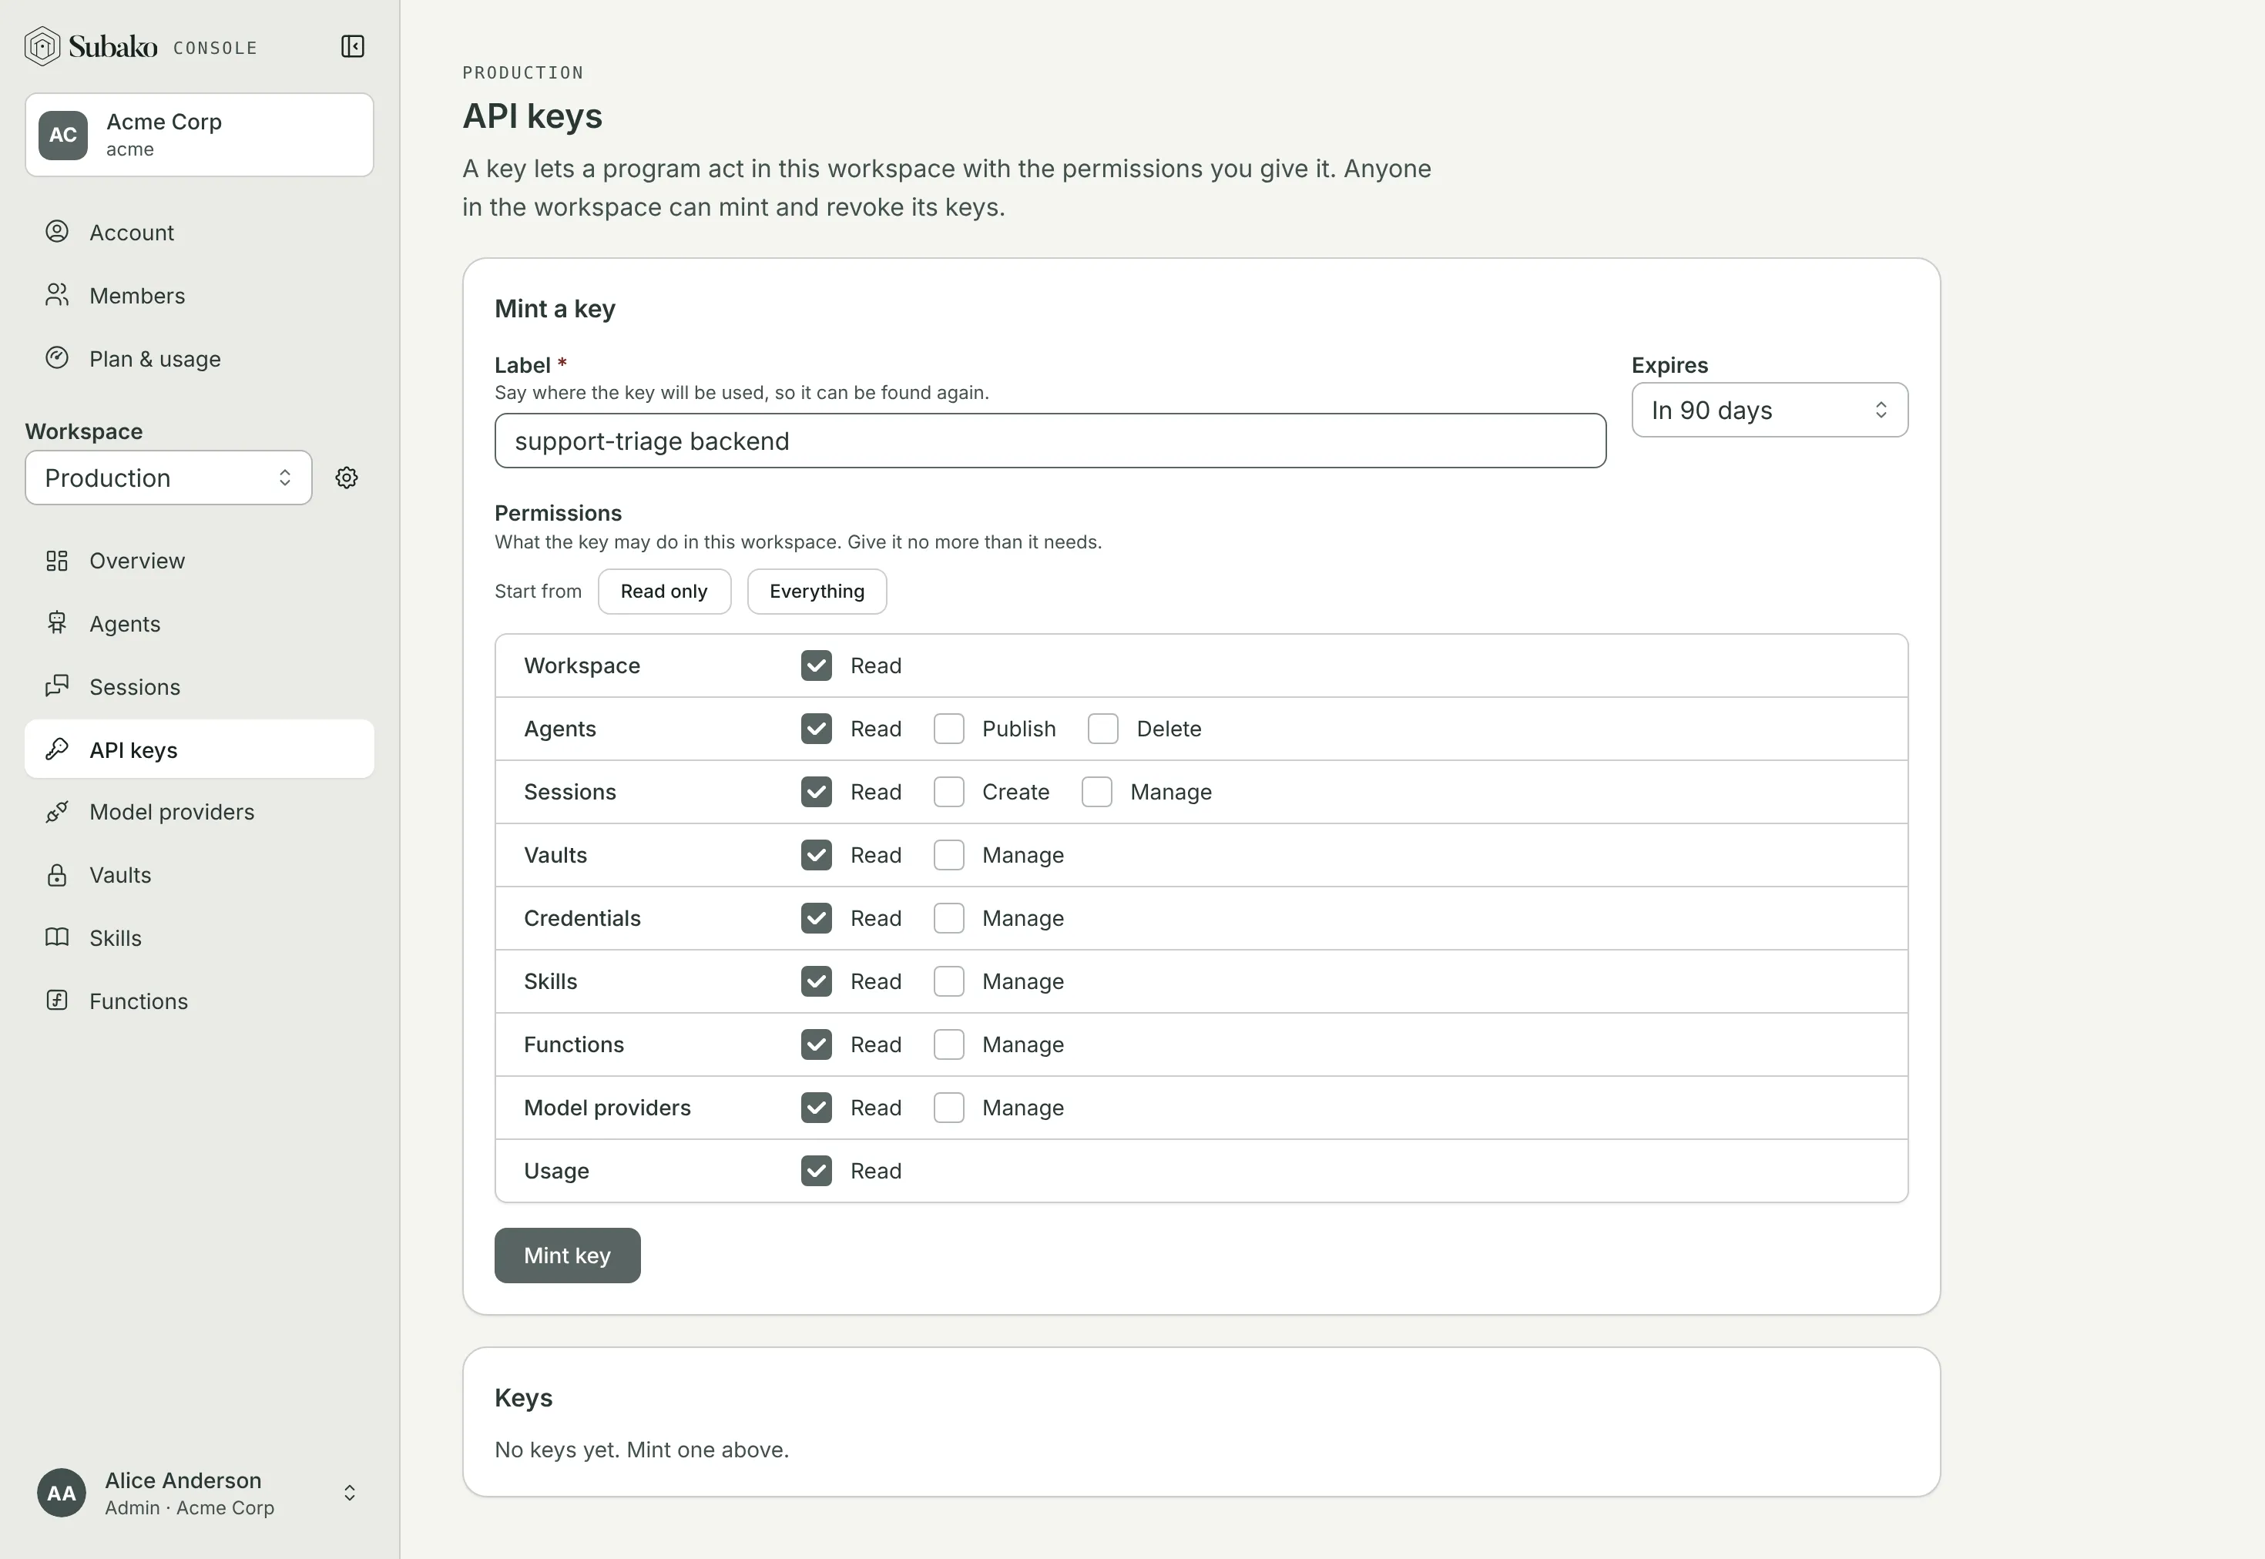Start from the Everything preset
The height and width of the screenshot is (1559, 2265).
click(817, 591)
